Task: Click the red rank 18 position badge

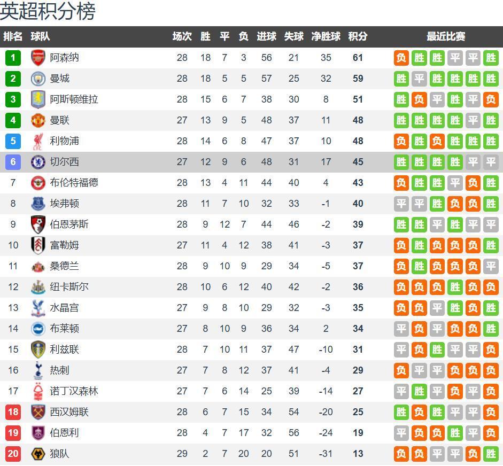Action: coord(13,412)
